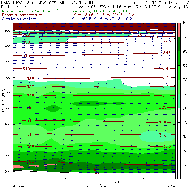The image size is (191, 191).
Task: Click the color bar label '30'
Action: click(185, 137)
